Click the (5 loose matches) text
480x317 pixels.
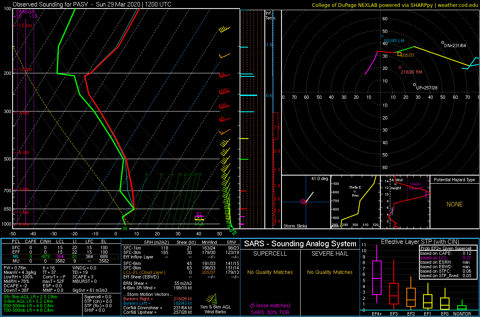270,305
